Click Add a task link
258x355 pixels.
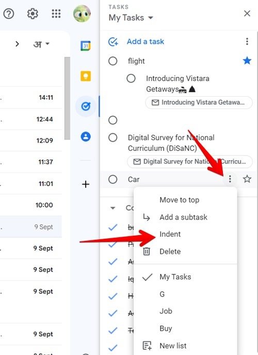click(146, 42)
